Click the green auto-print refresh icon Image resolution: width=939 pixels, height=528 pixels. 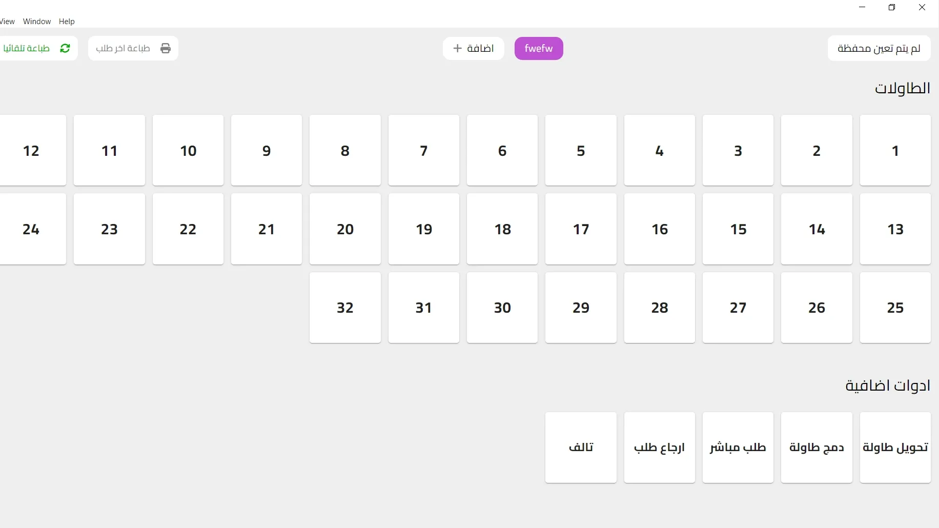[x=65, y=48]
